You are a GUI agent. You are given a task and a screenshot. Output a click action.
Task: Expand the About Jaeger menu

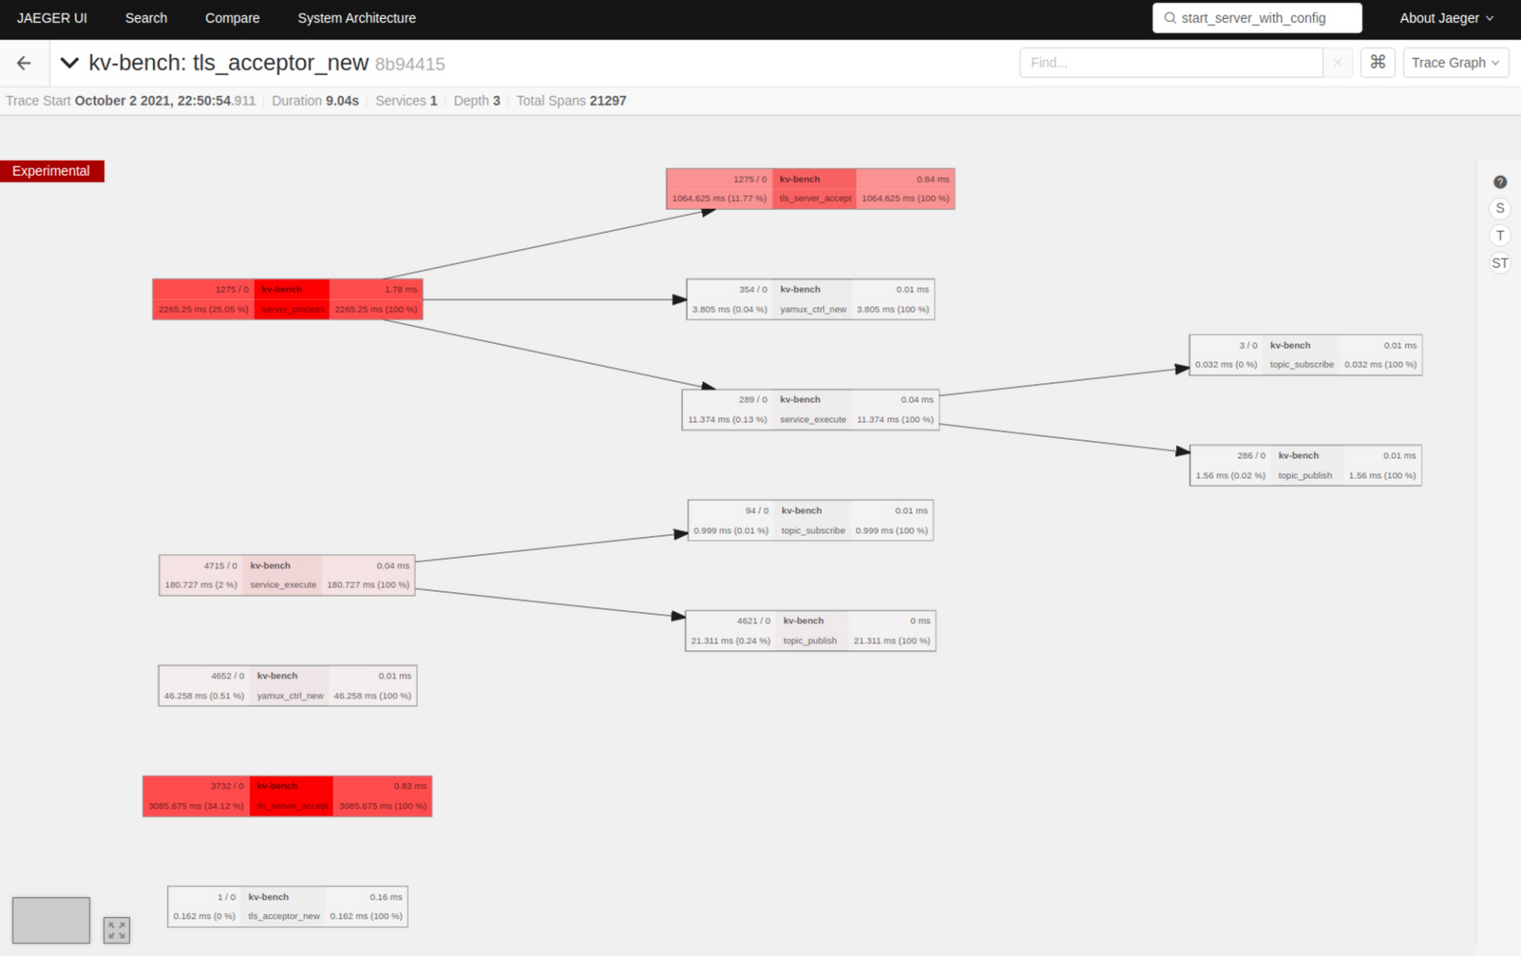pos(1446,18)
